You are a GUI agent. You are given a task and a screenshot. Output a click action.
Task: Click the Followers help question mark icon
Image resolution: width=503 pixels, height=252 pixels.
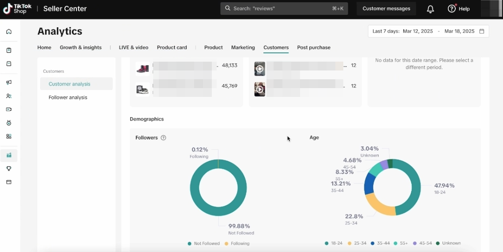(163, 138)
